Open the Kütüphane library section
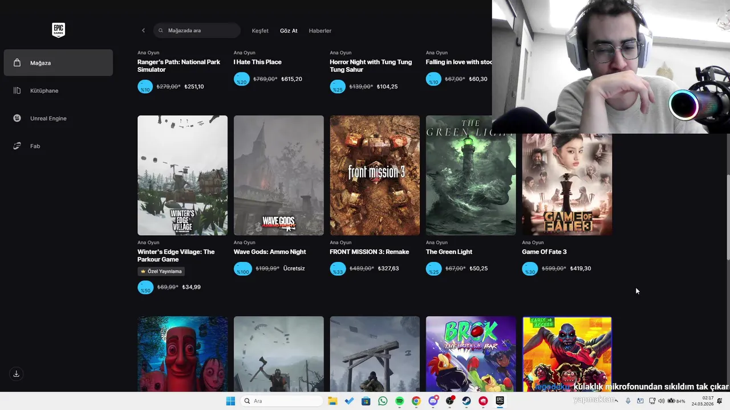Viewport: 730px width, 410px height. click(58, 91)
